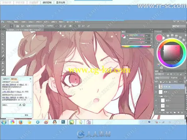Select the Gradient tool
187x140 pixels.
tap(3, 73)
